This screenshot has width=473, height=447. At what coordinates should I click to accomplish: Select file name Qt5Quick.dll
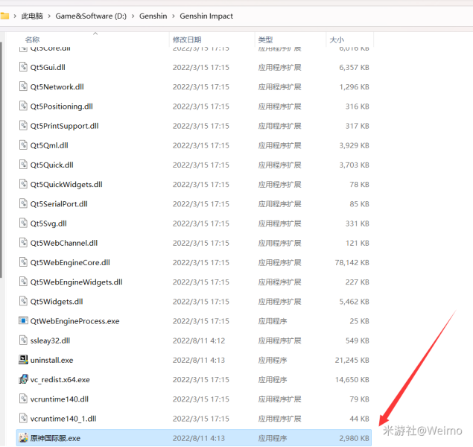pos(52,165)
